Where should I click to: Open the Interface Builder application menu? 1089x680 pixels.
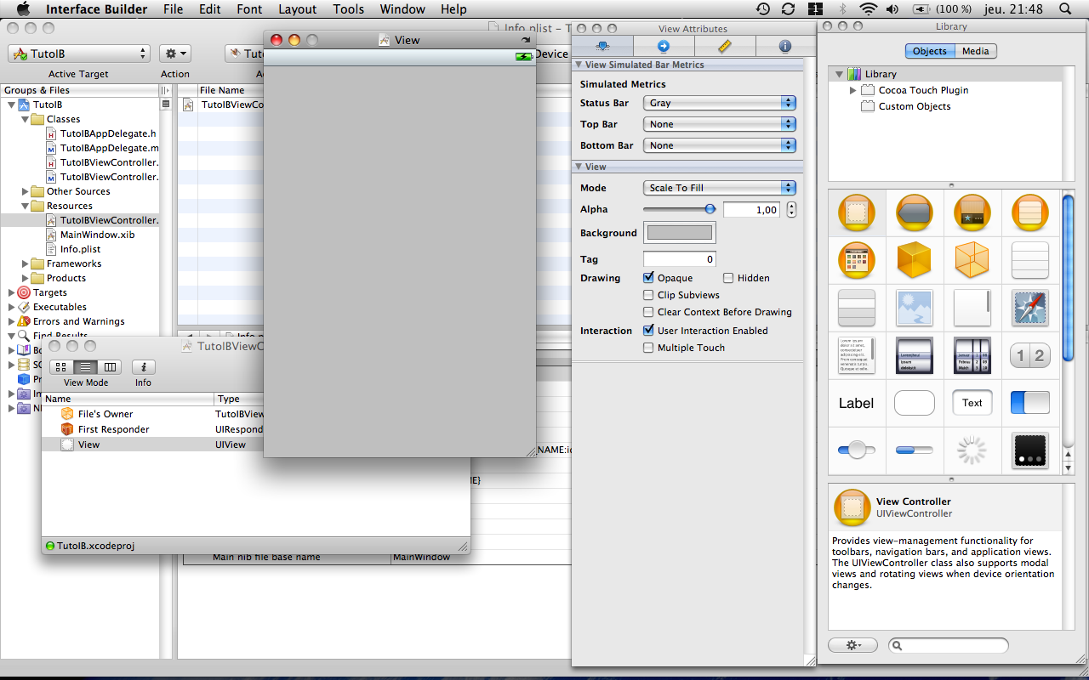[x=96, y=9]
